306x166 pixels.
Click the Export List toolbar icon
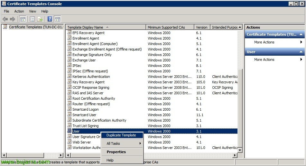point(40,19)
